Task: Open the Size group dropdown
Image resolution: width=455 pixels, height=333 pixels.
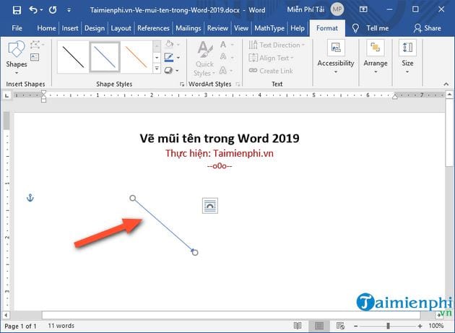Action: [407, 56]
